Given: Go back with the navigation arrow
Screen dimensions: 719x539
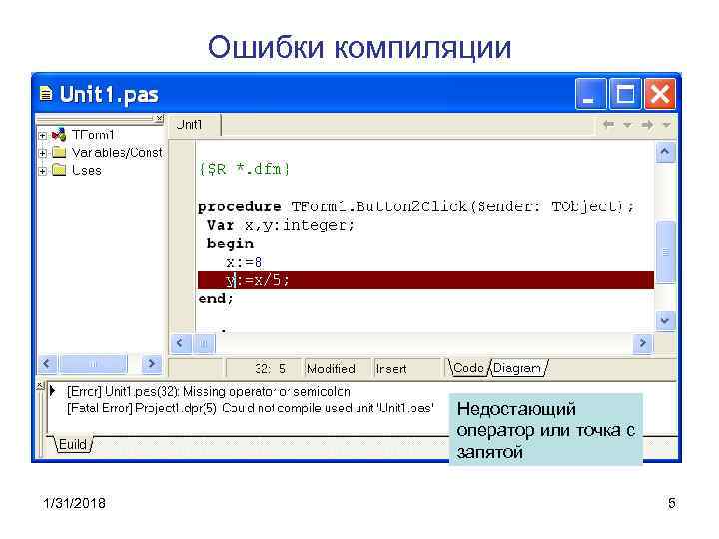Looking at the screenshot, I should coord(608,124).
